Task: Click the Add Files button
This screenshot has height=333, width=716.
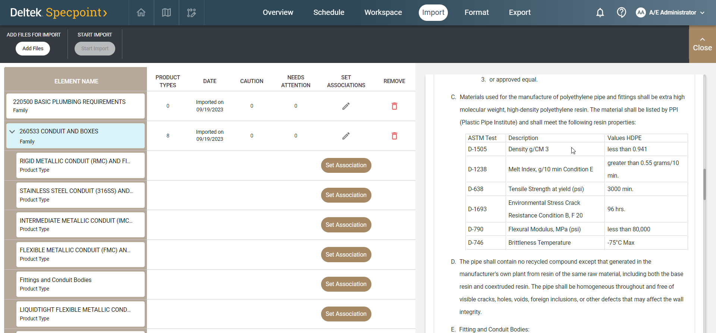Action: (33, 48)
